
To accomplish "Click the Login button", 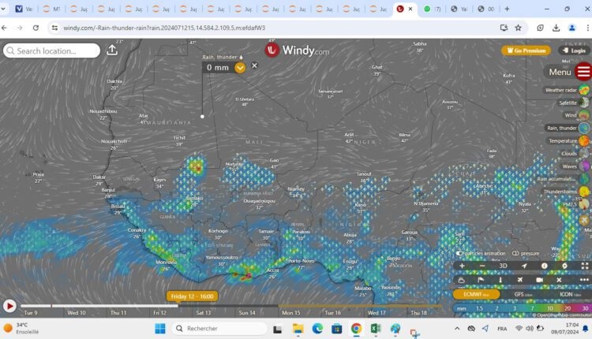I will click(573, 50).
